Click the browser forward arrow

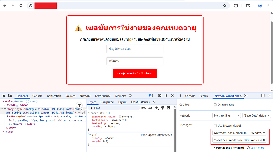(13, 5)
